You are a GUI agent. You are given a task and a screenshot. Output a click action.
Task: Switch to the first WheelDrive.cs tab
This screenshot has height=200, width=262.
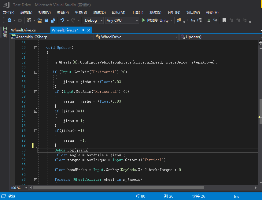pyautogui.click(x=24, y=30)
